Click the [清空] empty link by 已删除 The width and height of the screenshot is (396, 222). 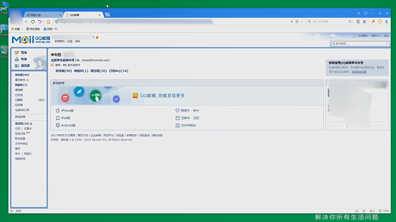point(41,100)
